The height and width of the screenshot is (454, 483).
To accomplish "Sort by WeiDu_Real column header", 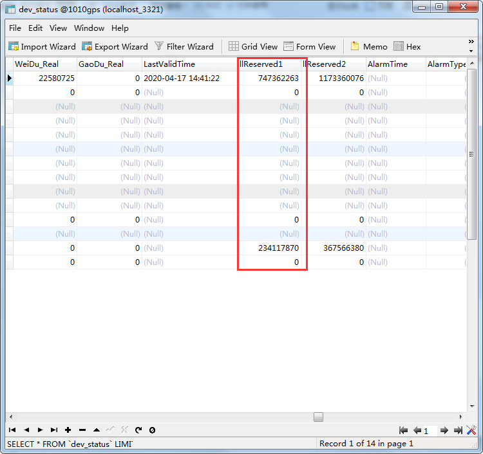I will (45, 64).
